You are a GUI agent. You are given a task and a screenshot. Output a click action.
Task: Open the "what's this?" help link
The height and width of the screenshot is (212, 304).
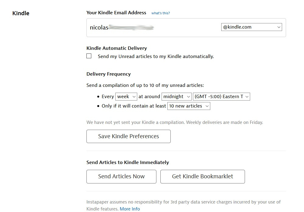coord(161,13)
